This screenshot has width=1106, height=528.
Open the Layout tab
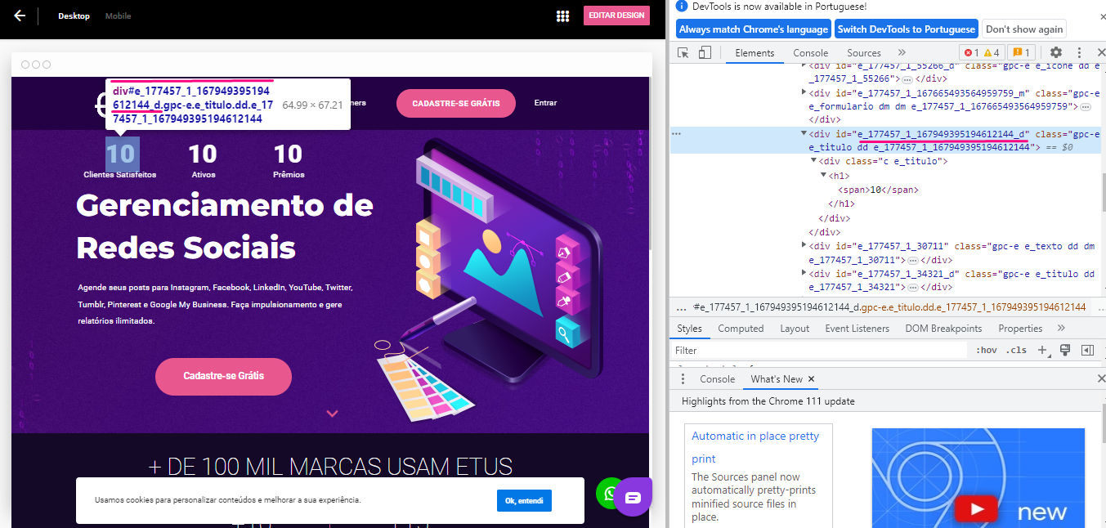click(795, 329)
